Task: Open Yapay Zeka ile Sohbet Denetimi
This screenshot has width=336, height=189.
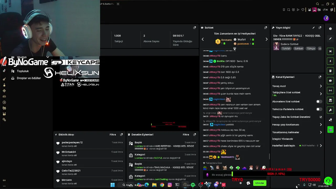Action: [x=297, y=117]
